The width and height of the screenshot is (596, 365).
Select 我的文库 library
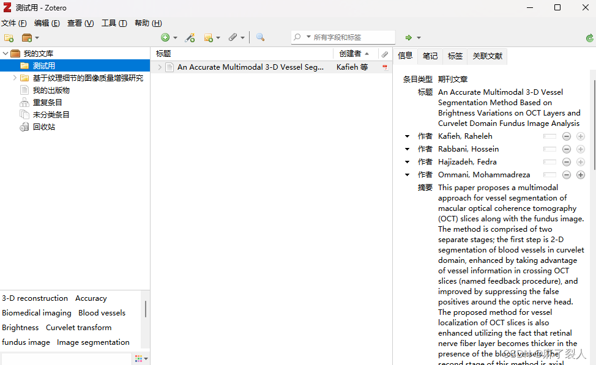click(38, 54)
